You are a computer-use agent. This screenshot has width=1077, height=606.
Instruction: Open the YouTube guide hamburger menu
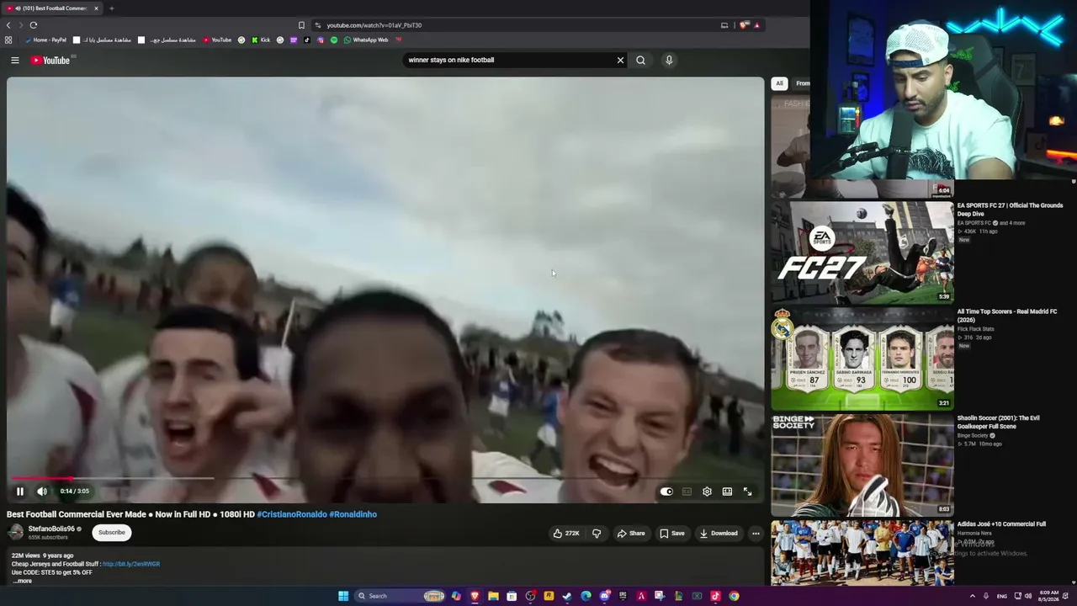pyautogui.click(x=14, y=60)
